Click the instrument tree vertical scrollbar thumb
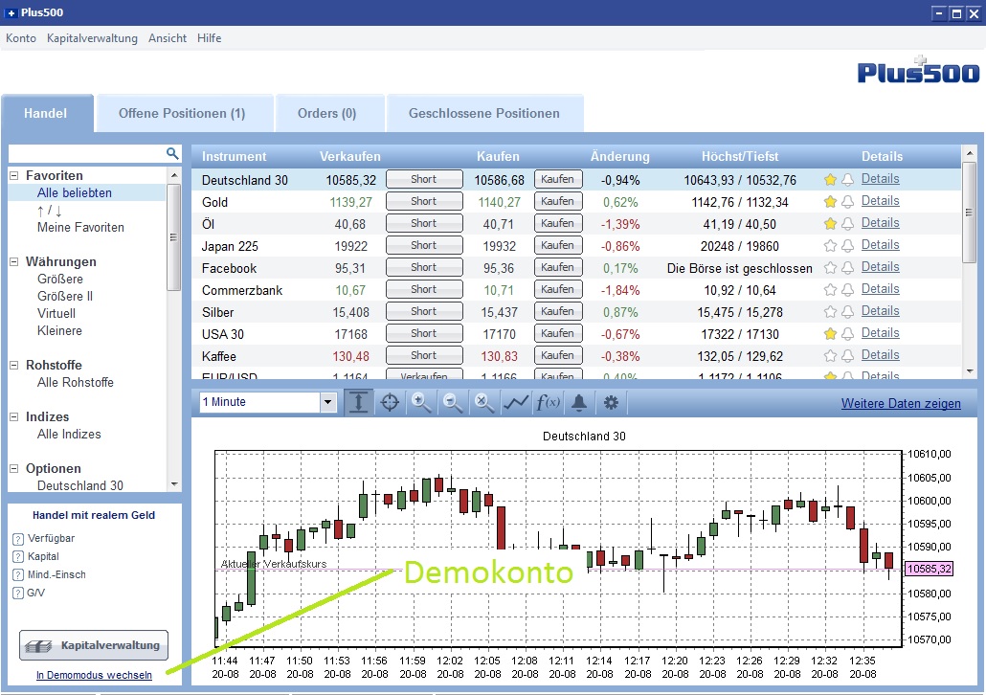Screen dimensions: 986x695 tap(173, 237)
